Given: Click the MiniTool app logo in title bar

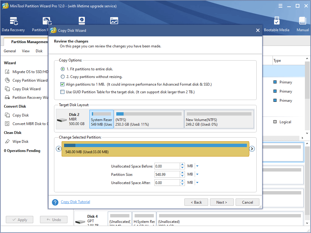Looking at the screenshot, I should point(5,6).
